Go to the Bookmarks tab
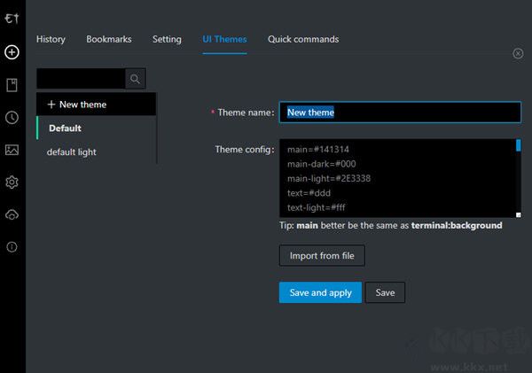This screenshot has height=373, width=532. pyautogui.click(x=109, y=39)
